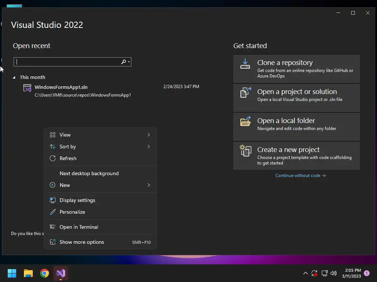
Task: Choose Sort by in the context menu
Action: pyautogui.click(x=100, y=147)
